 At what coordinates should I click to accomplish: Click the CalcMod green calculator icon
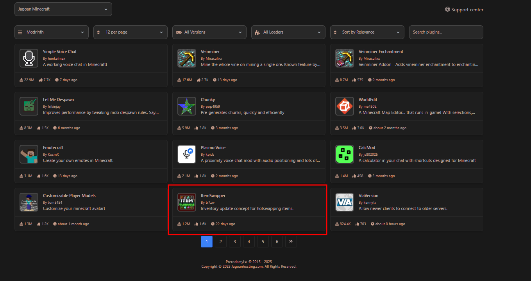coord(345,154)
